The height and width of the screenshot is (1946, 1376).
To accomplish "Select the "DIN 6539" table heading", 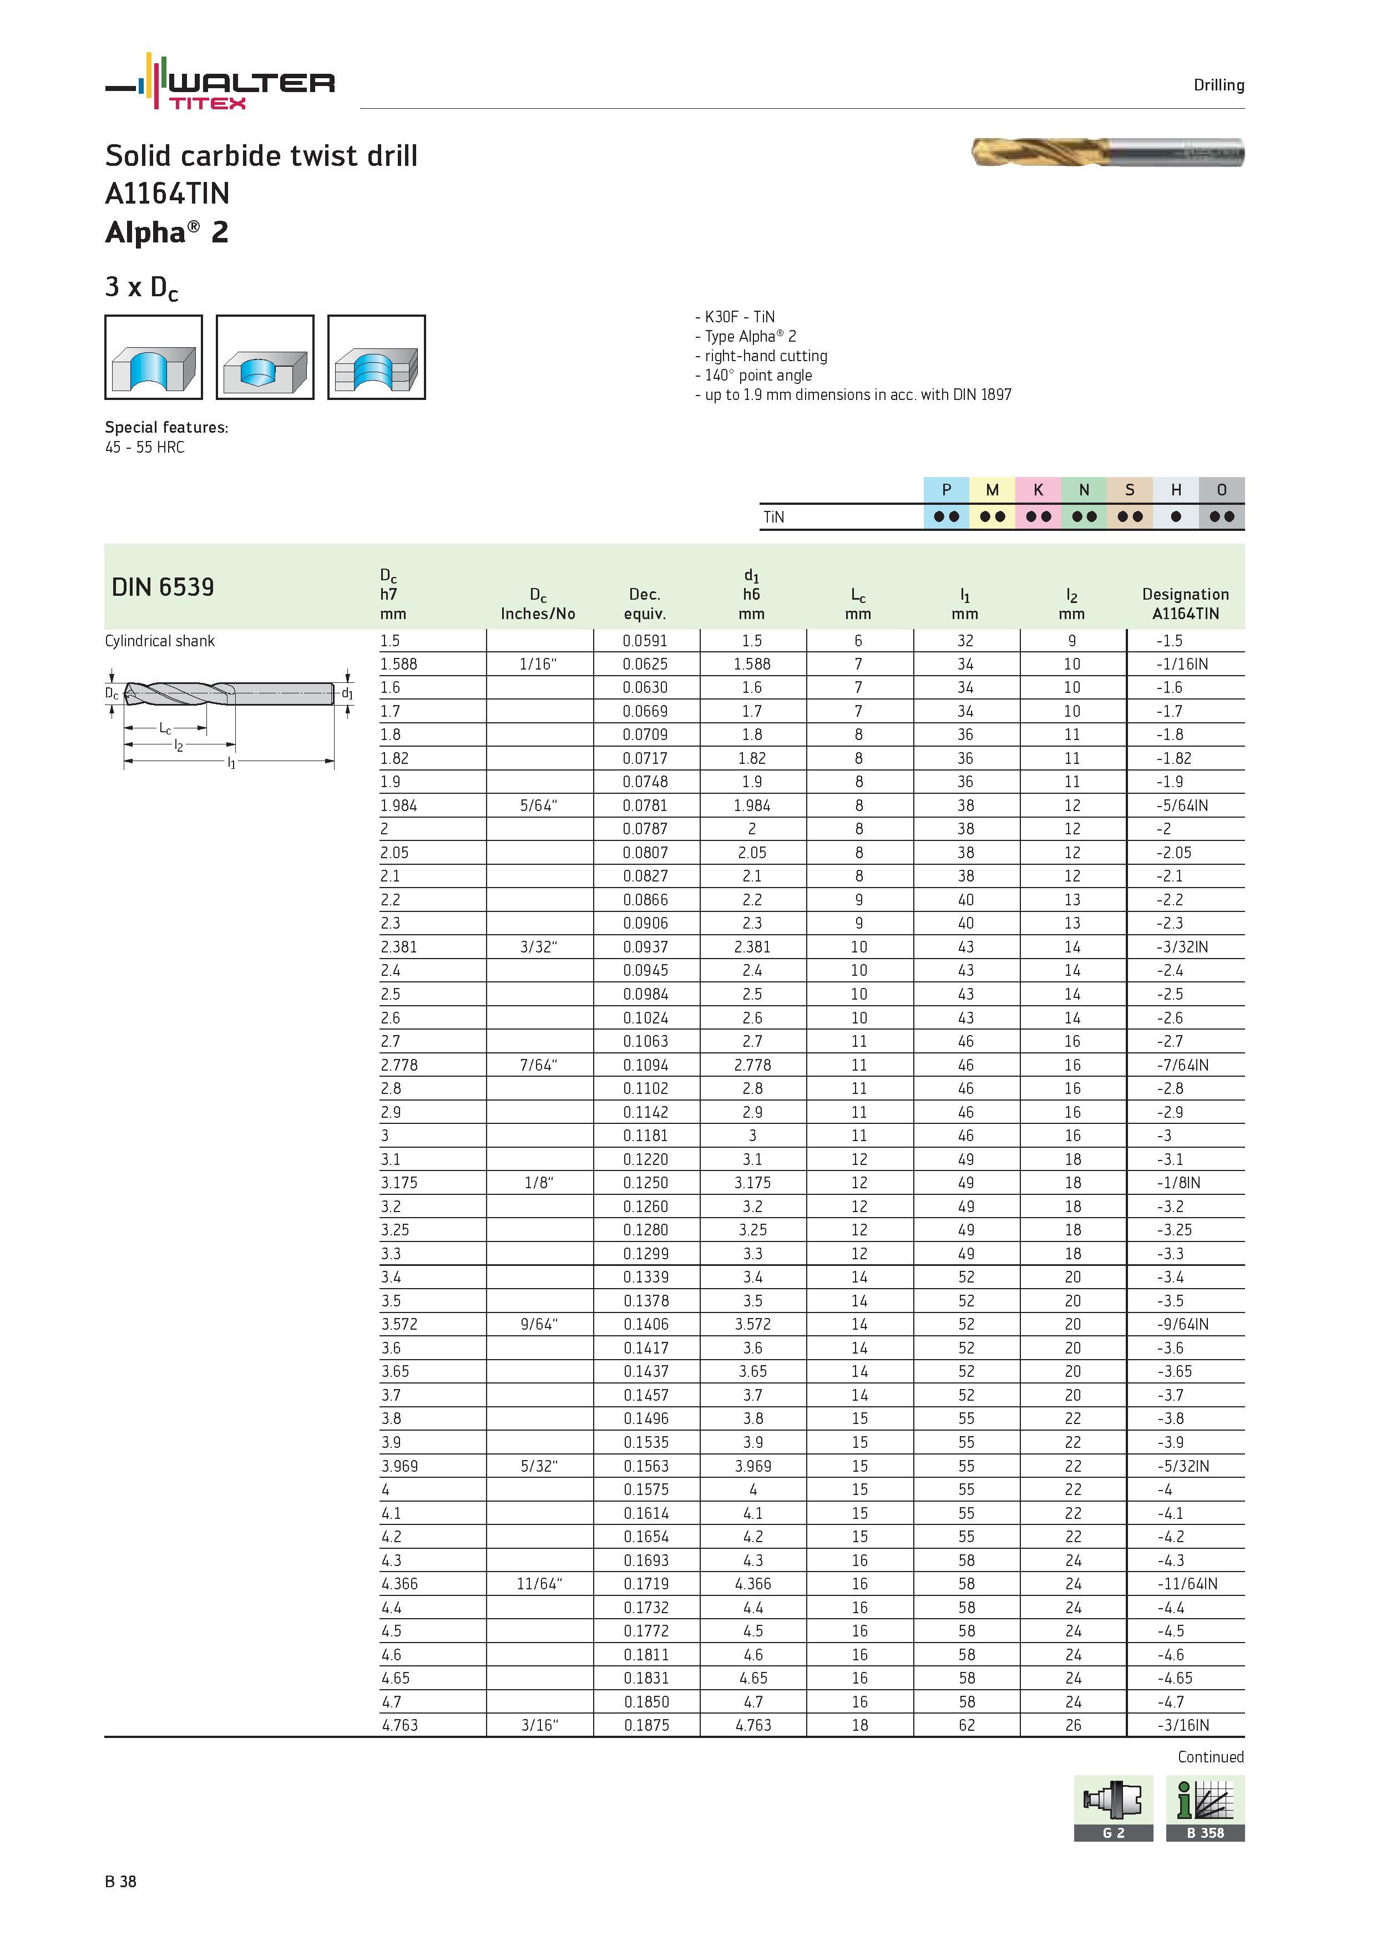I will [163, 586].
